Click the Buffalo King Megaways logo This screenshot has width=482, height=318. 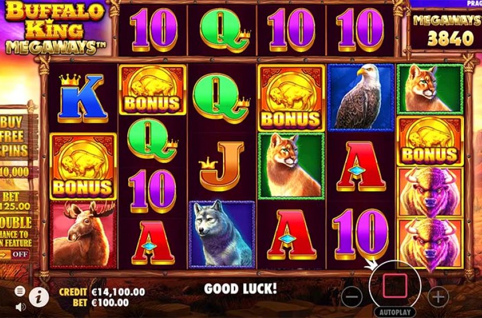pos(55,29)
